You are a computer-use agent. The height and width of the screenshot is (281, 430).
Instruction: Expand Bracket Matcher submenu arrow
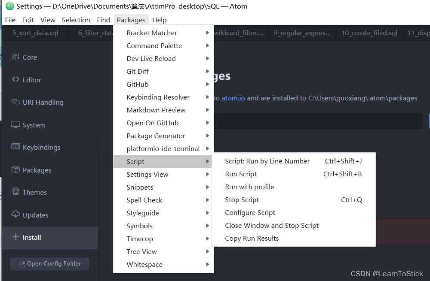tap(208, 33)
